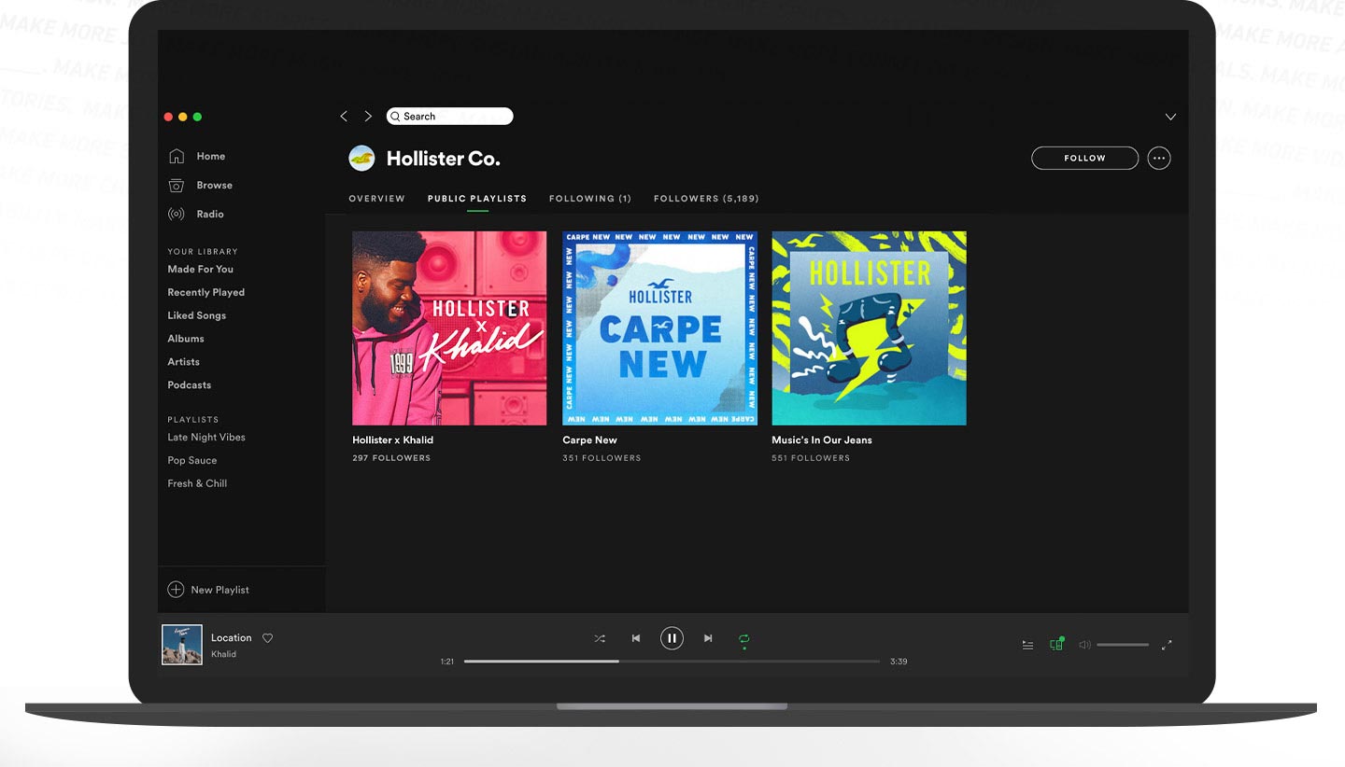Screen dimensions: 1345x767
Task: Click the Khalid artist name in player
Action: tap(223, 655)
